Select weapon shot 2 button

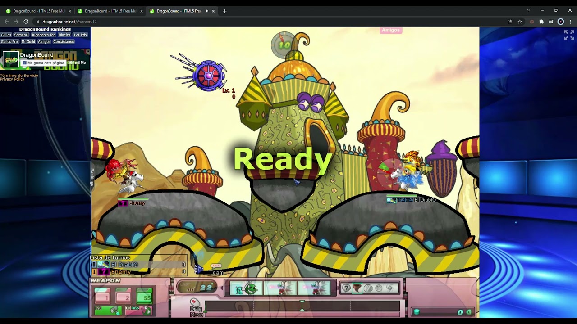(123, 297)
